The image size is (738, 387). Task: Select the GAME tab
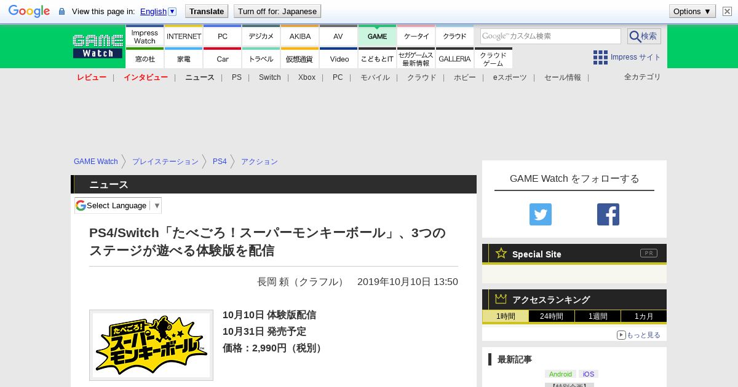coord(377,36)
